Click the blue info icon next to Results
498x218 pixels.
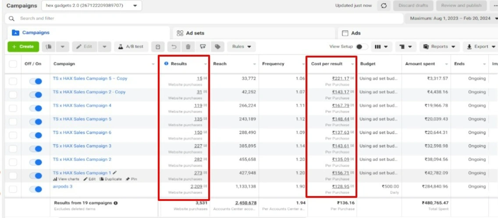[x=166, y=64]
